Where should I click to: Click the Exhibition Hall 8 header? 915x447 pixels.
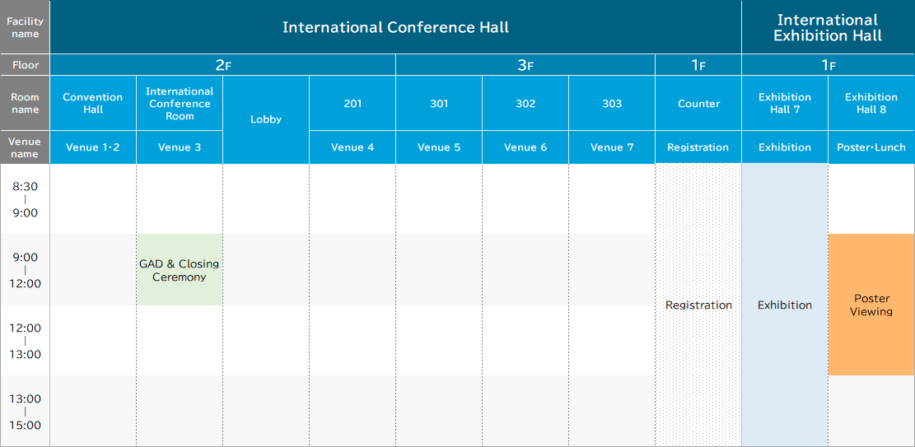coord(871,103)
